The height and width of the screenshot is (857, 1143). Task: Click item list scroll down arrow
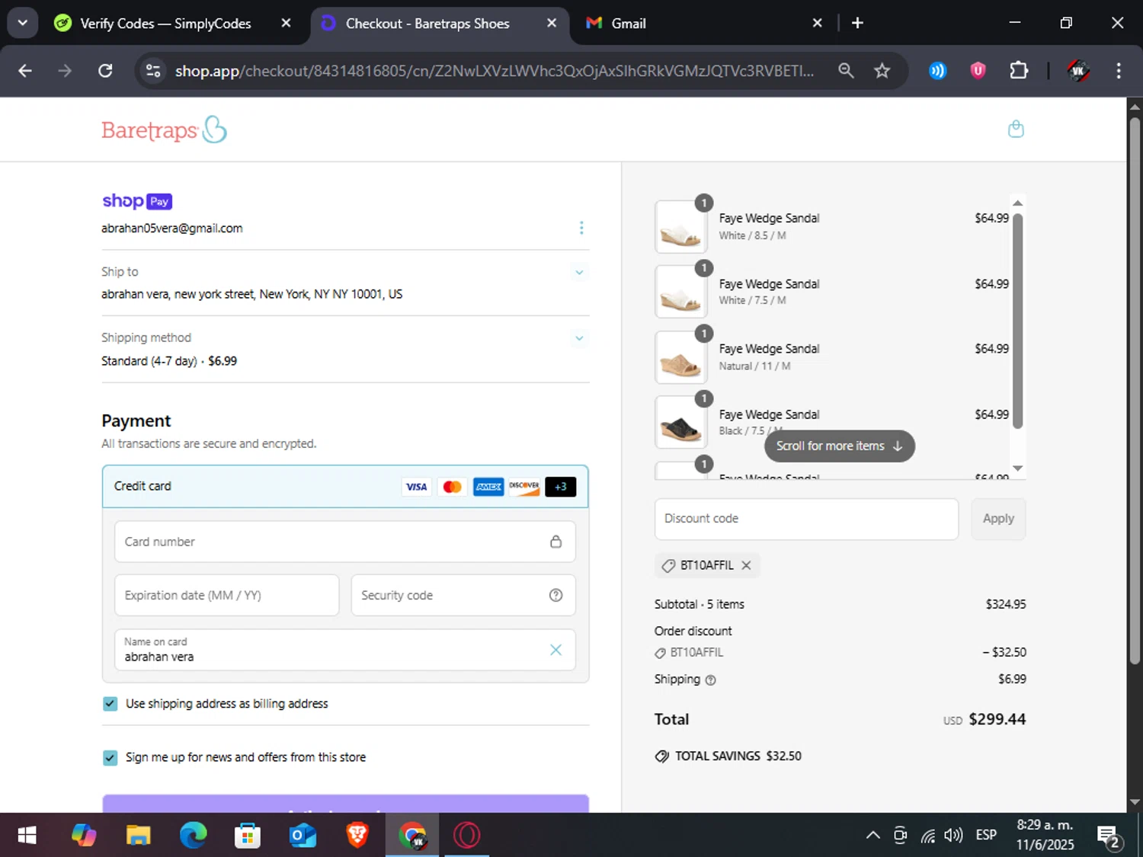(1017, 468)
